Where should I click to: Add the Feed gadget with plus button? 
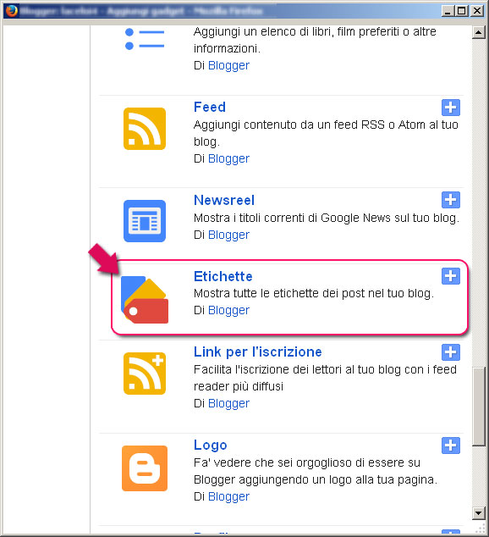(x=451, y=108)
